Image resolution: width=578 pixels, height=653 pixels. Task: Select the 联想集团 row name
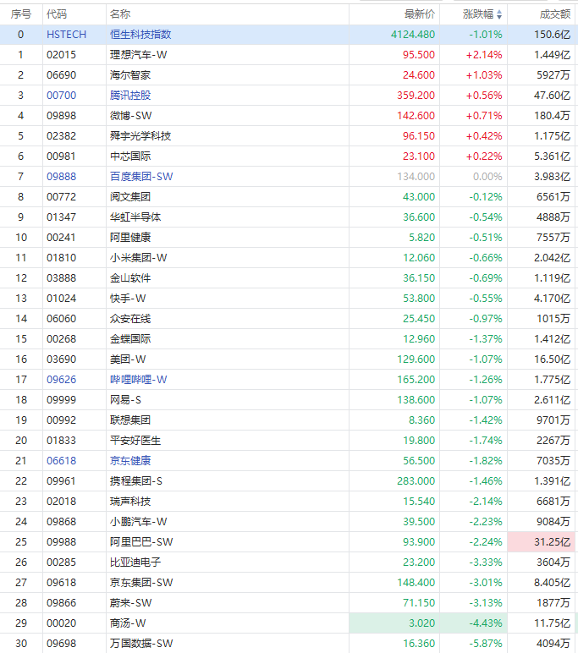coord(130,420)
